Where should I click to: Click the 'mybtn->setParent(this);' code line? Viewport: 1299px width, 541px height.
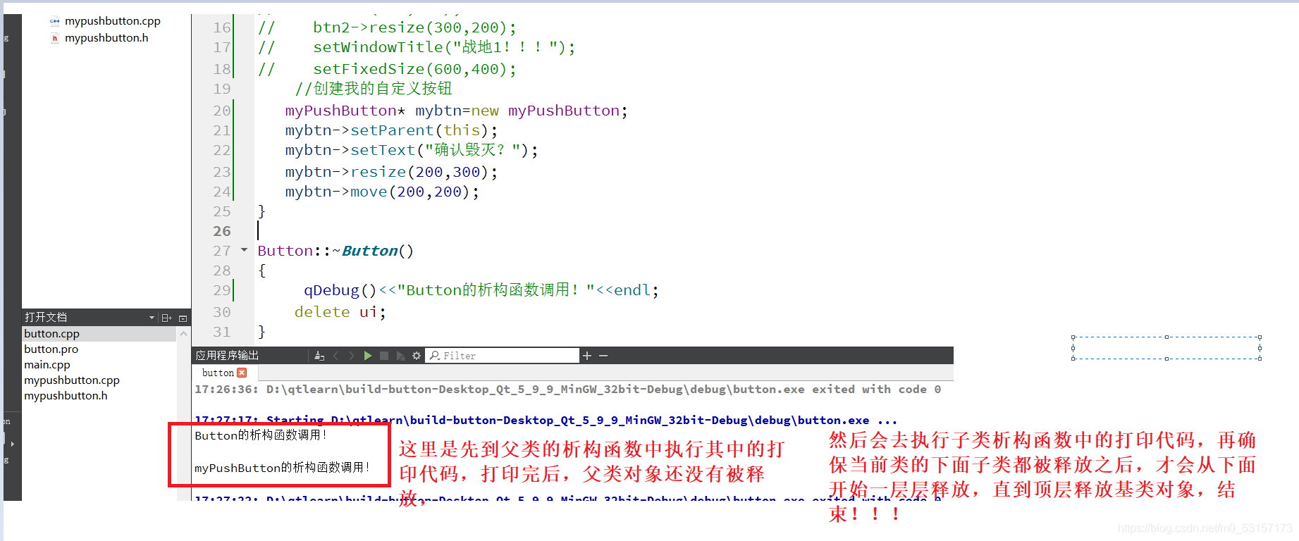point(391,130)
